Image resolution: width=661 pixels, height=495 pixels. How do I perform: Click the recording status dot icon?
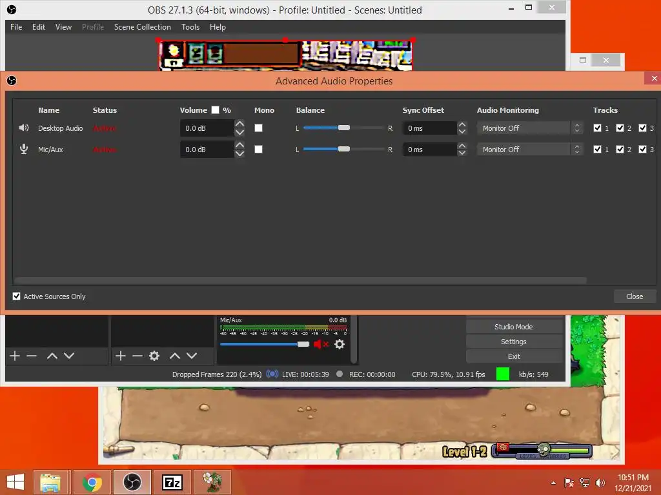point(340,374)
